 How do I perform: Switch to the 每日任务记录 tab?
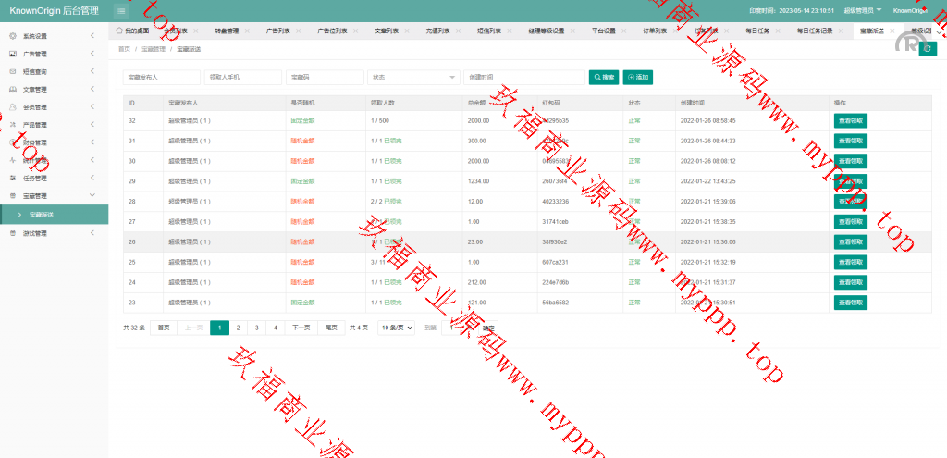coord(815,31)
